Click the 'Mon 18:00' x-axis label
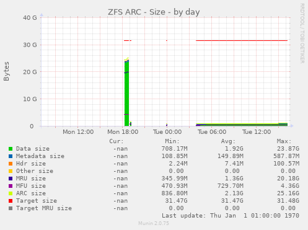The width and height of the screenshot is (308, 230). [x=123, y=132]
